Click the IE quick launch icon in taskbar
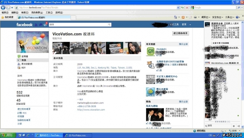The width and height of the screenshot is (244, 138). [x=28, y=135]
